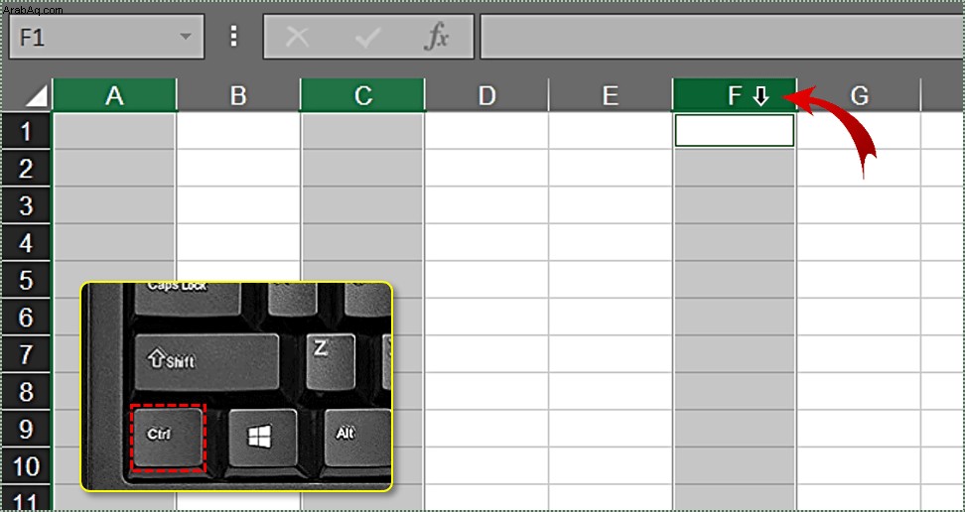Select column E header
The width and height of the screenshot is (965, 512).
coord(610,95)
